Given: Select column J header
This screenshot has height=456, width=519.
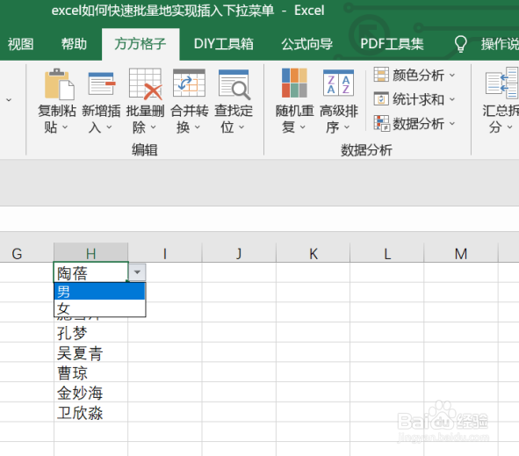Looking at the screenshot, I should click(239, 253).
